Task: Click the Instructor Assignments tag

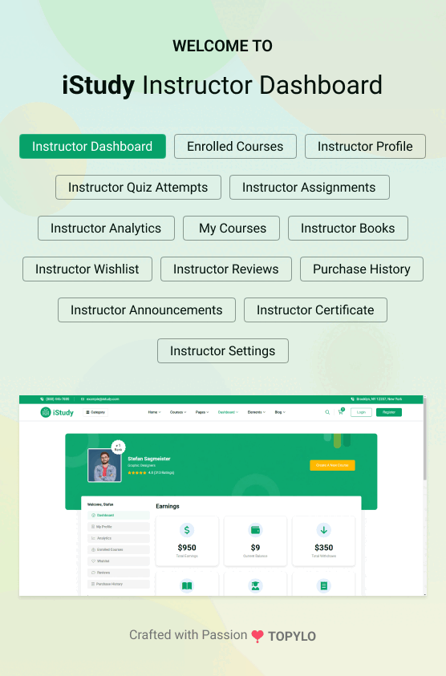Action: (310, 187)
